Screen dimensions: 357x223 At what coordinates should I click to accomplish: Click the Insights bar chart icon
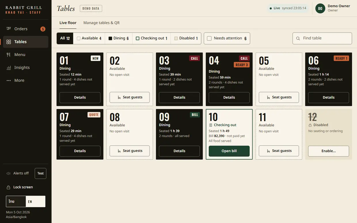pos(9,68)
